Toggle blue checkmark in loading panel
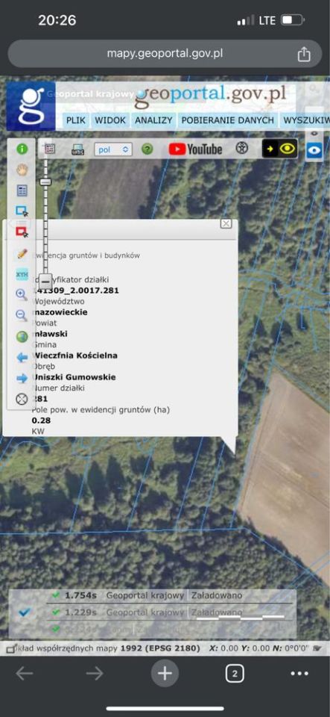Viewport: 330px width, 717px height. [25, 612]
